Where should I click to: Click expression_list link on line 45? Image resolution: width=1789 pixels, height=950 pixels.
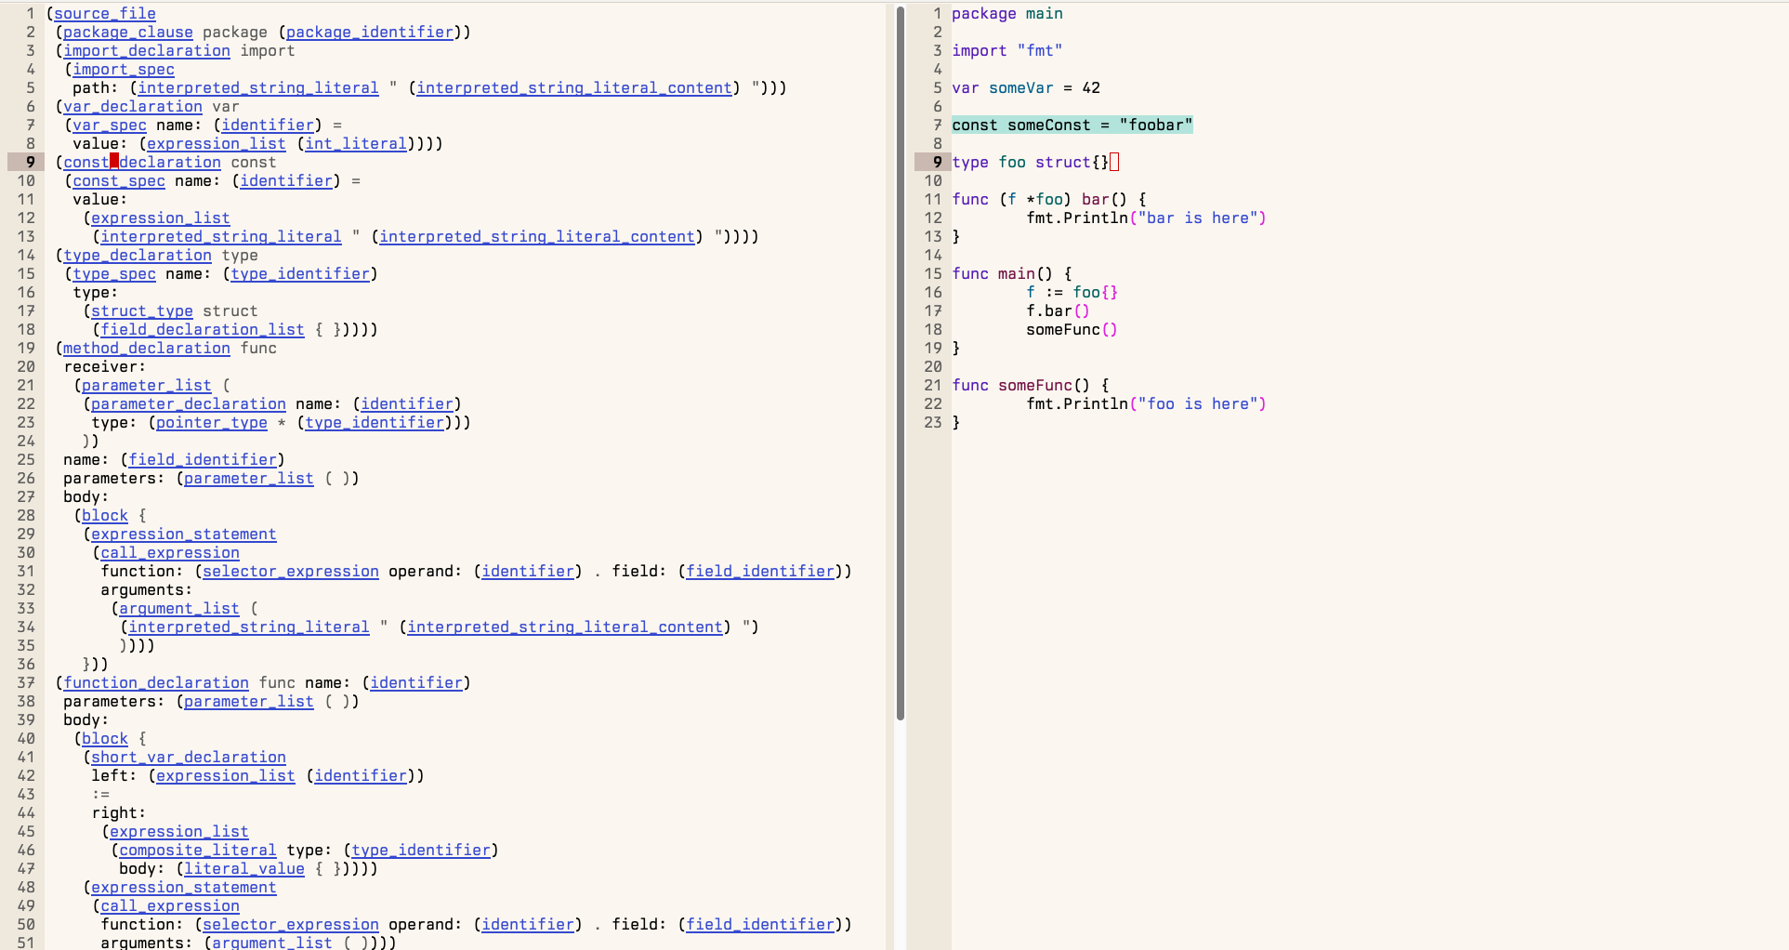click(179, 832)
